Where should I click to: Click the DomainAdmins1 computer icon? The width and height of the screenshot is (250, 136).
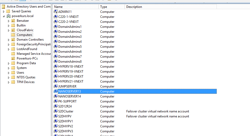tap(55, 26)
